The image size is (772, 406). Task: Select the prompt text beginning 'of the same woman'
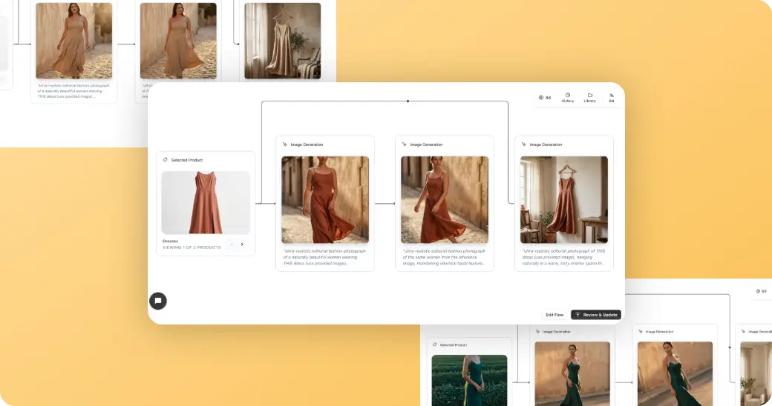444,257
